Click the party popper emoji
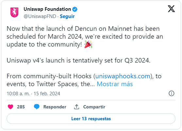 [88, 44]
